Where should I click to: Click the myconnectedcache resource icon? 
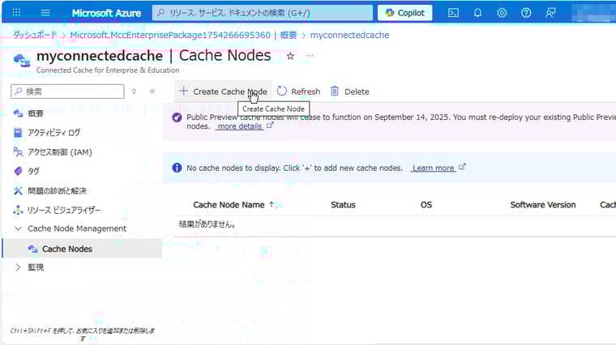pyautogui.click(x=22, y=61)
